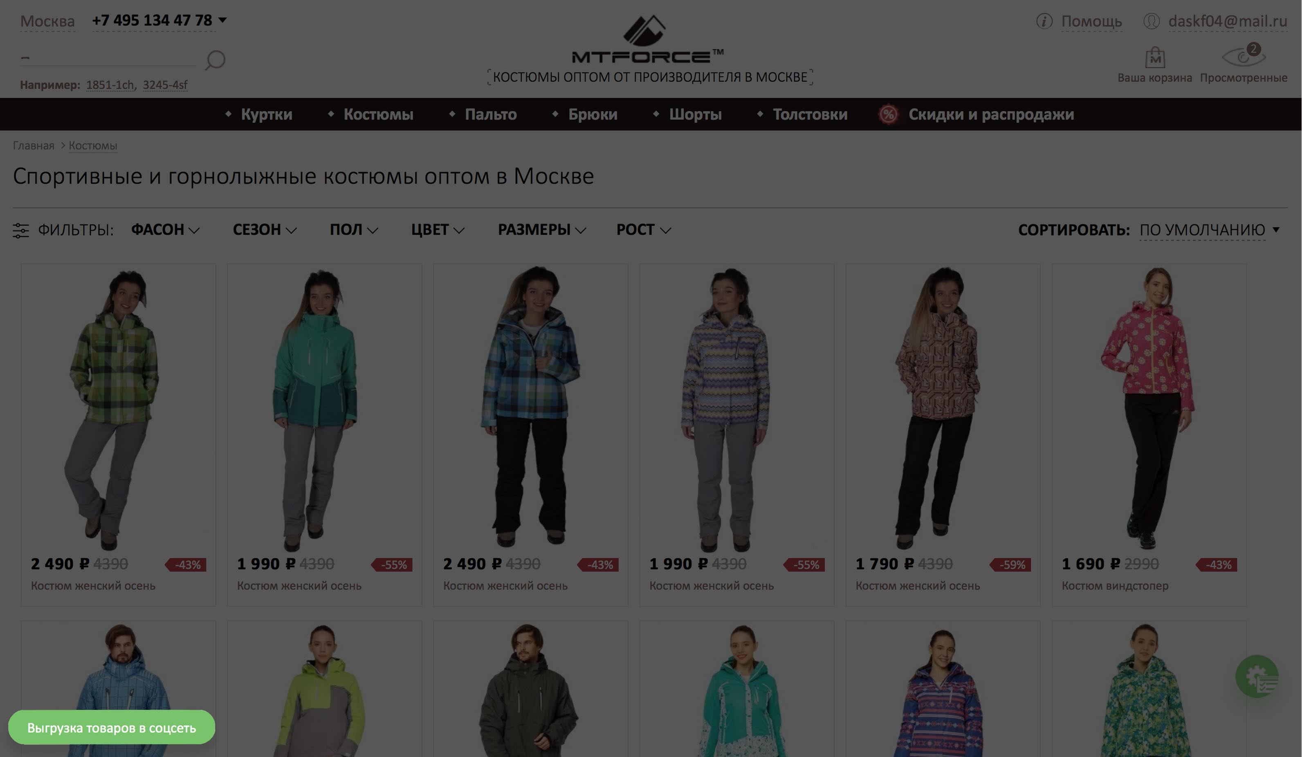Click the discount percent icon in menu
This screenshot has width=1302, height=757.
point(888,114)
